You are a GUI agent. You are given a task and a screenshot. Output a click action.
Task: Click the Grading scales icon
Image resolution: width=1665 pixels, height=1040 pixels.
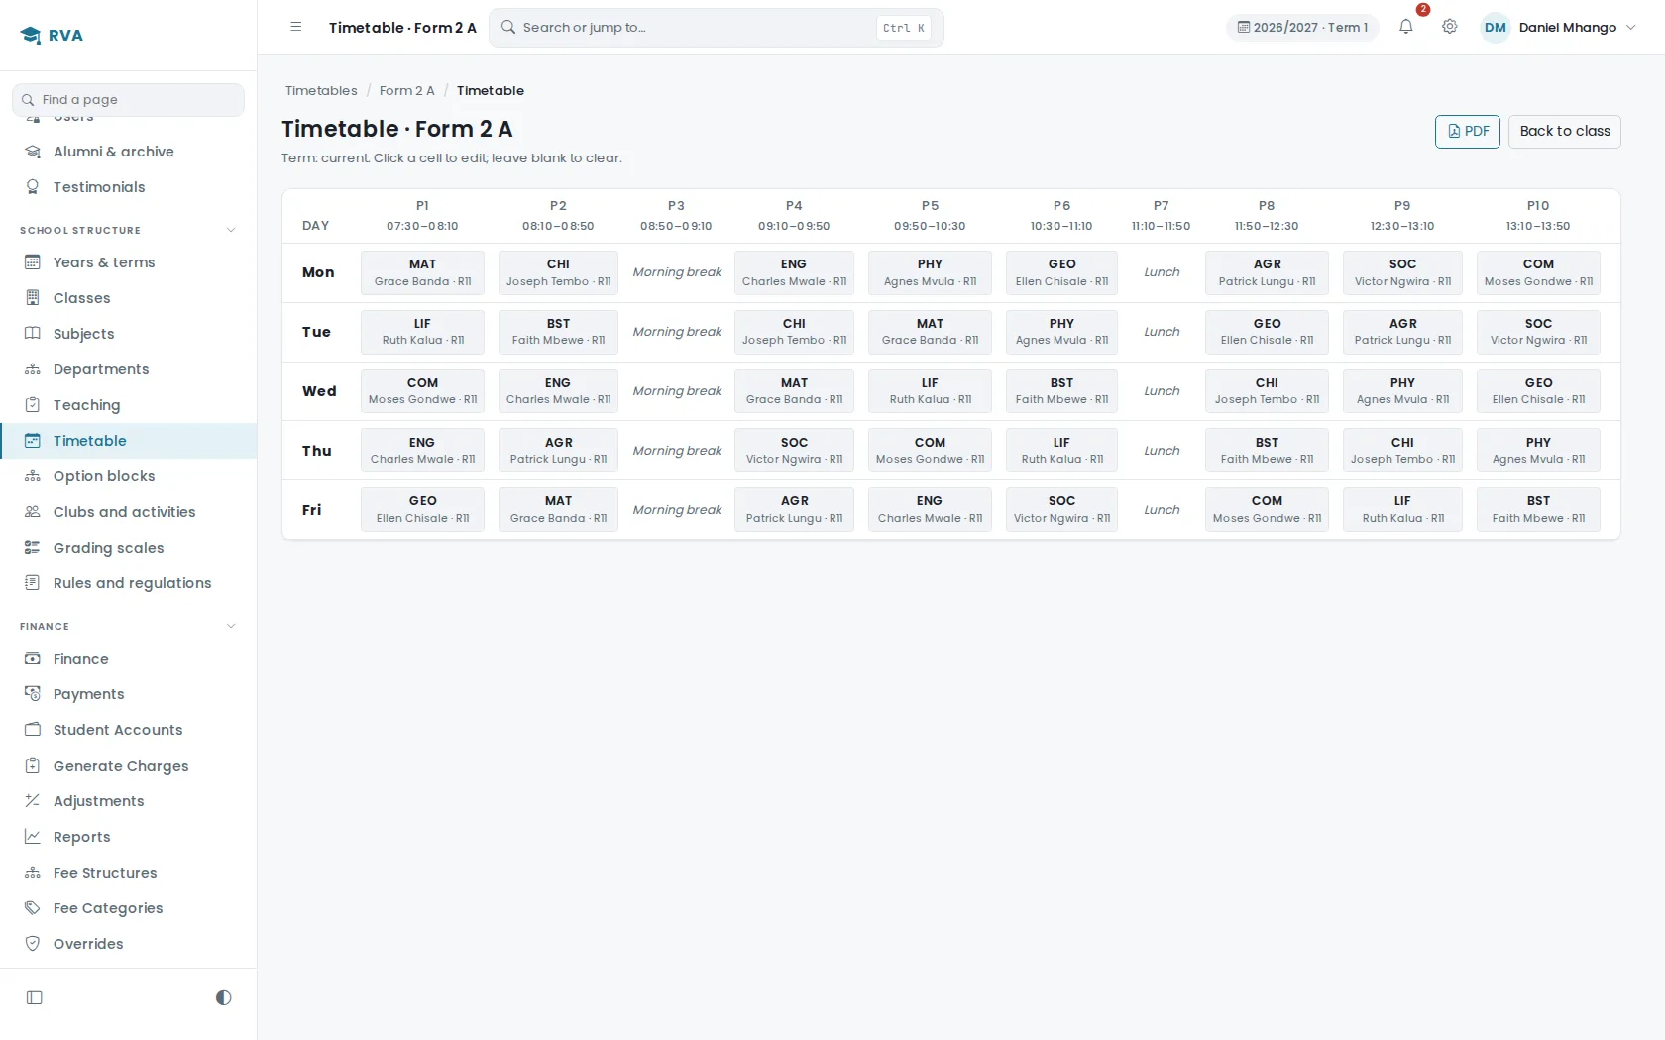[x=33, y=548]
